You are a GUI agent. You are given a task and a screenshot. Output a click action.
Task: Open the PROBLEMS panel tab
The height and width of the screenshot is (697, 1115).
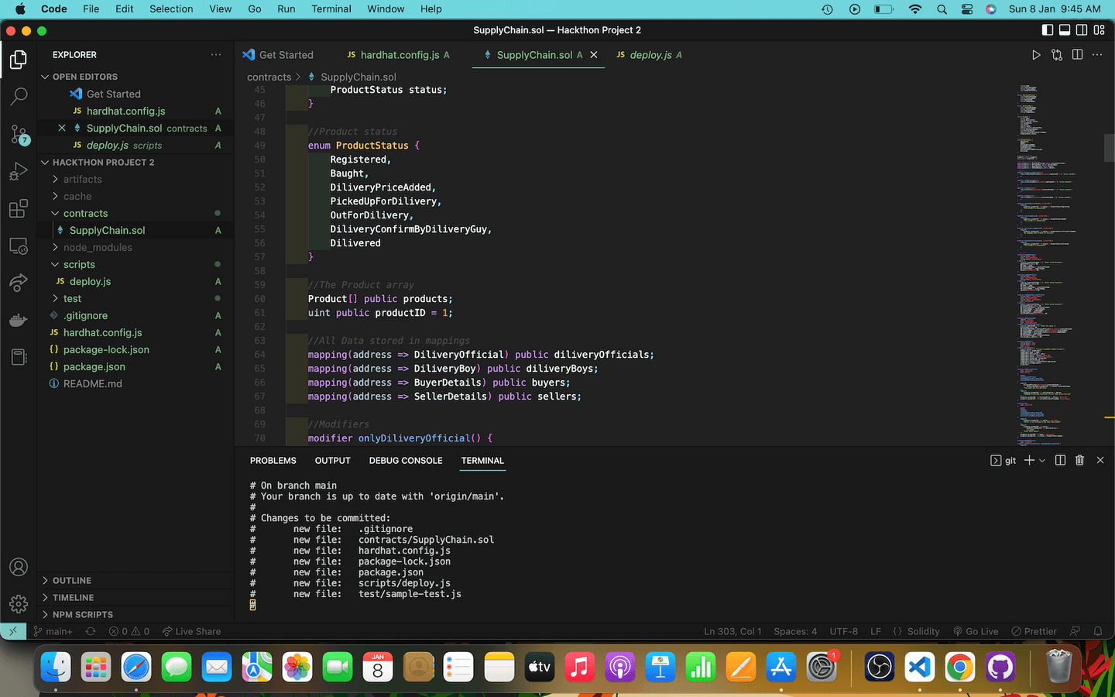273,460
